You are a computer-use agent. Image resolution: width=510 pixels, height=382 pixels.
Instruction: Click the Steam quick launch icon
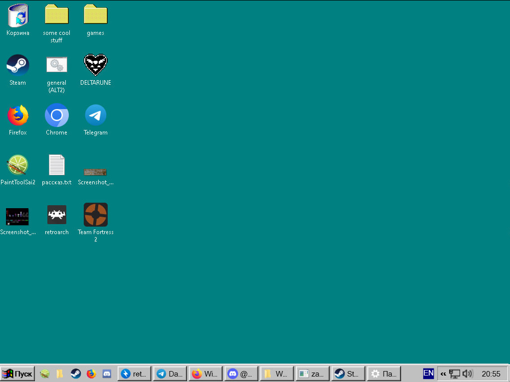75,374
